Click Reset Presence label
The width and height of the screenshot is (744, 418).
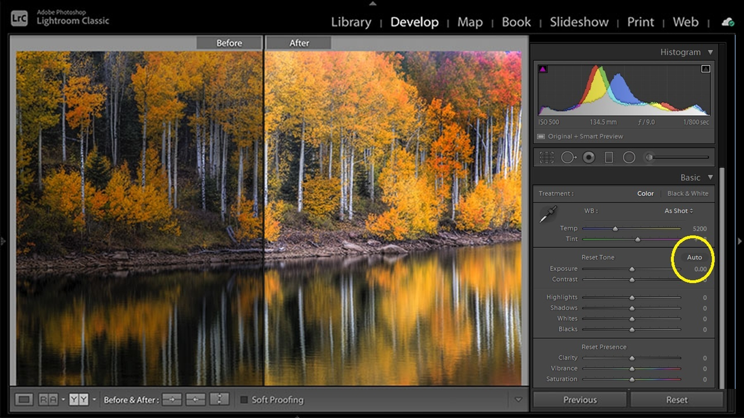pyautogui.click(x=604, y=347)
